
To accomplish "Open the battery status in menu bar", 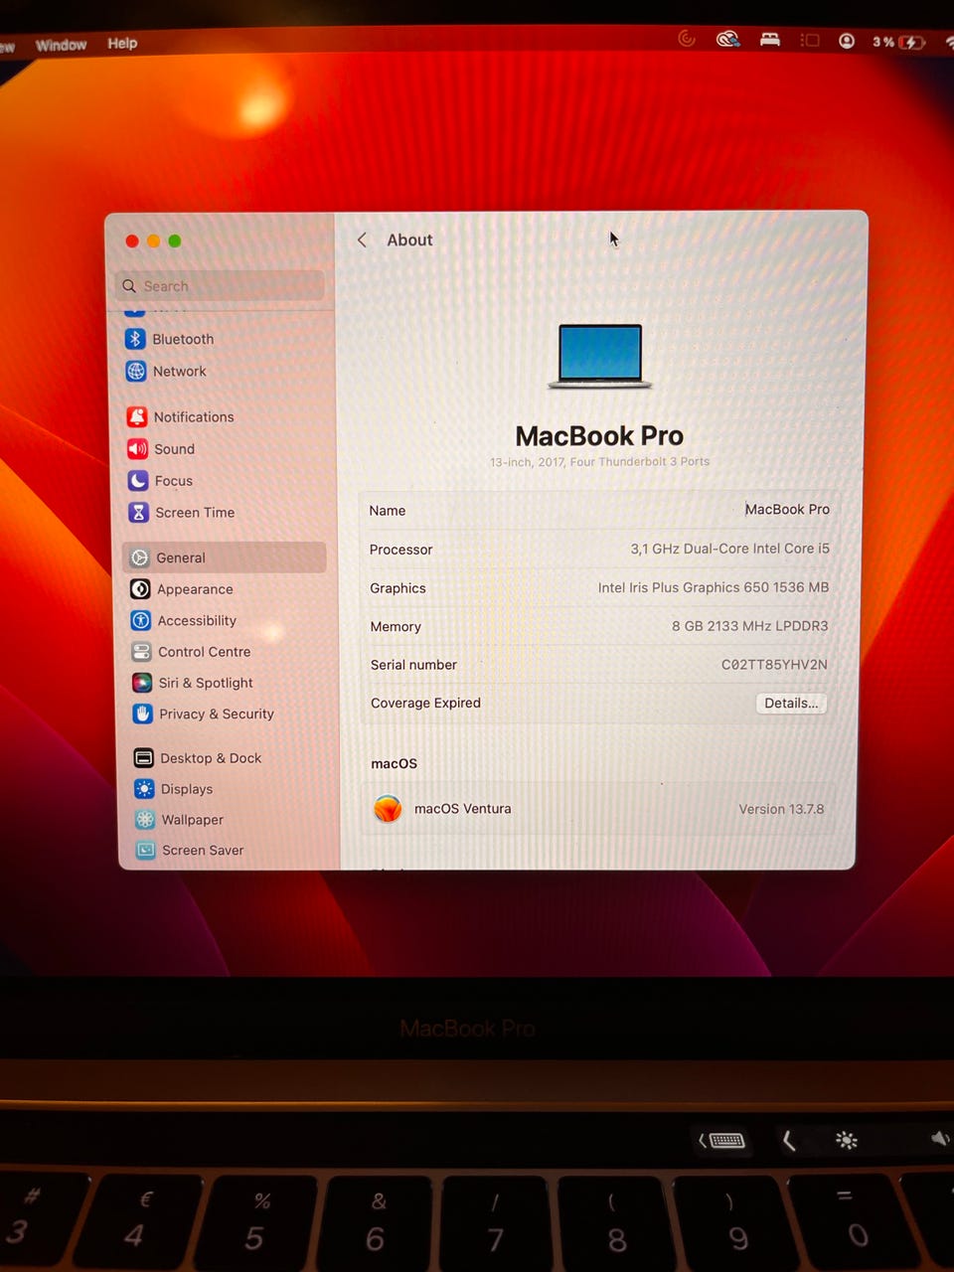I will point(899,42).
